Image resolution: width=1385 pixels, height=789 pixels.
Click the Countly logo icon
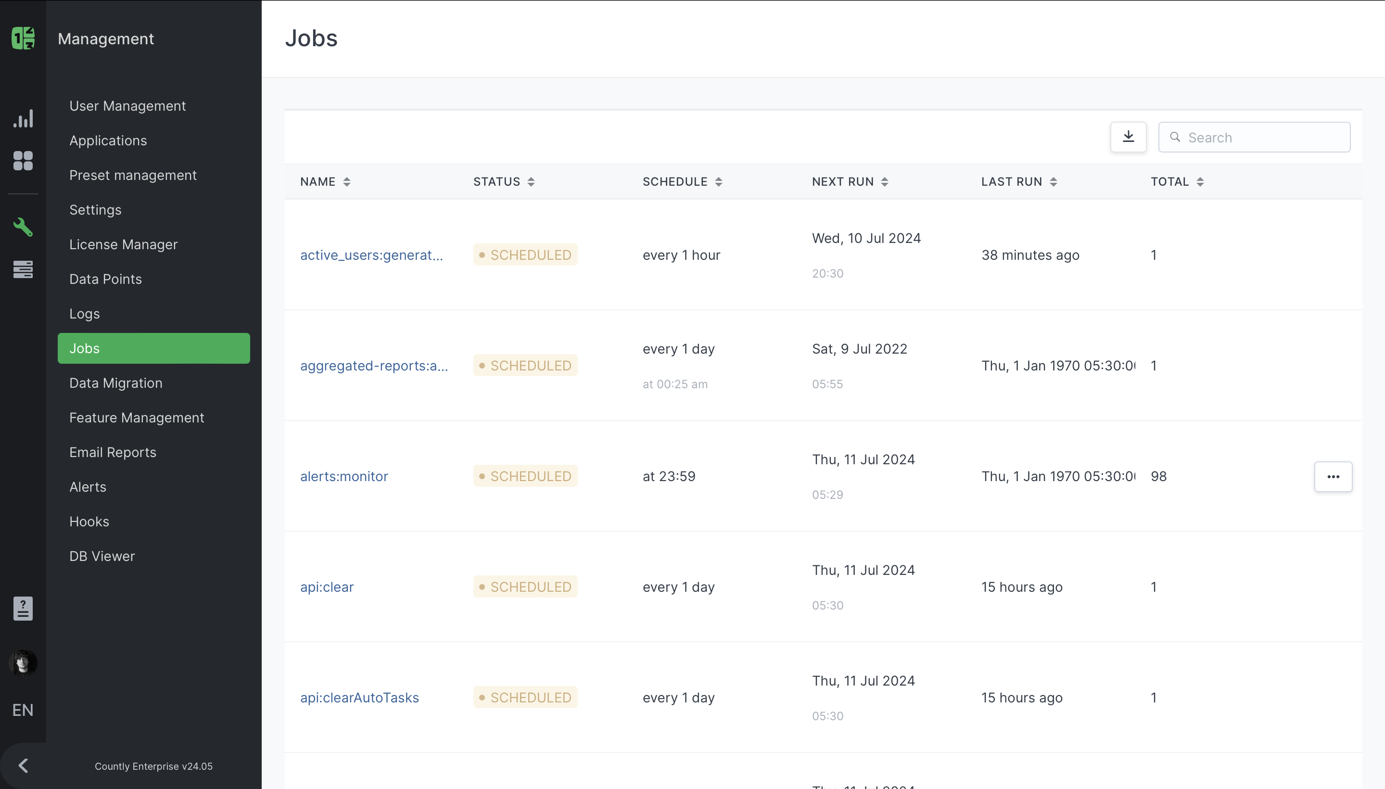pyautogui.click(x=23, y=38)
